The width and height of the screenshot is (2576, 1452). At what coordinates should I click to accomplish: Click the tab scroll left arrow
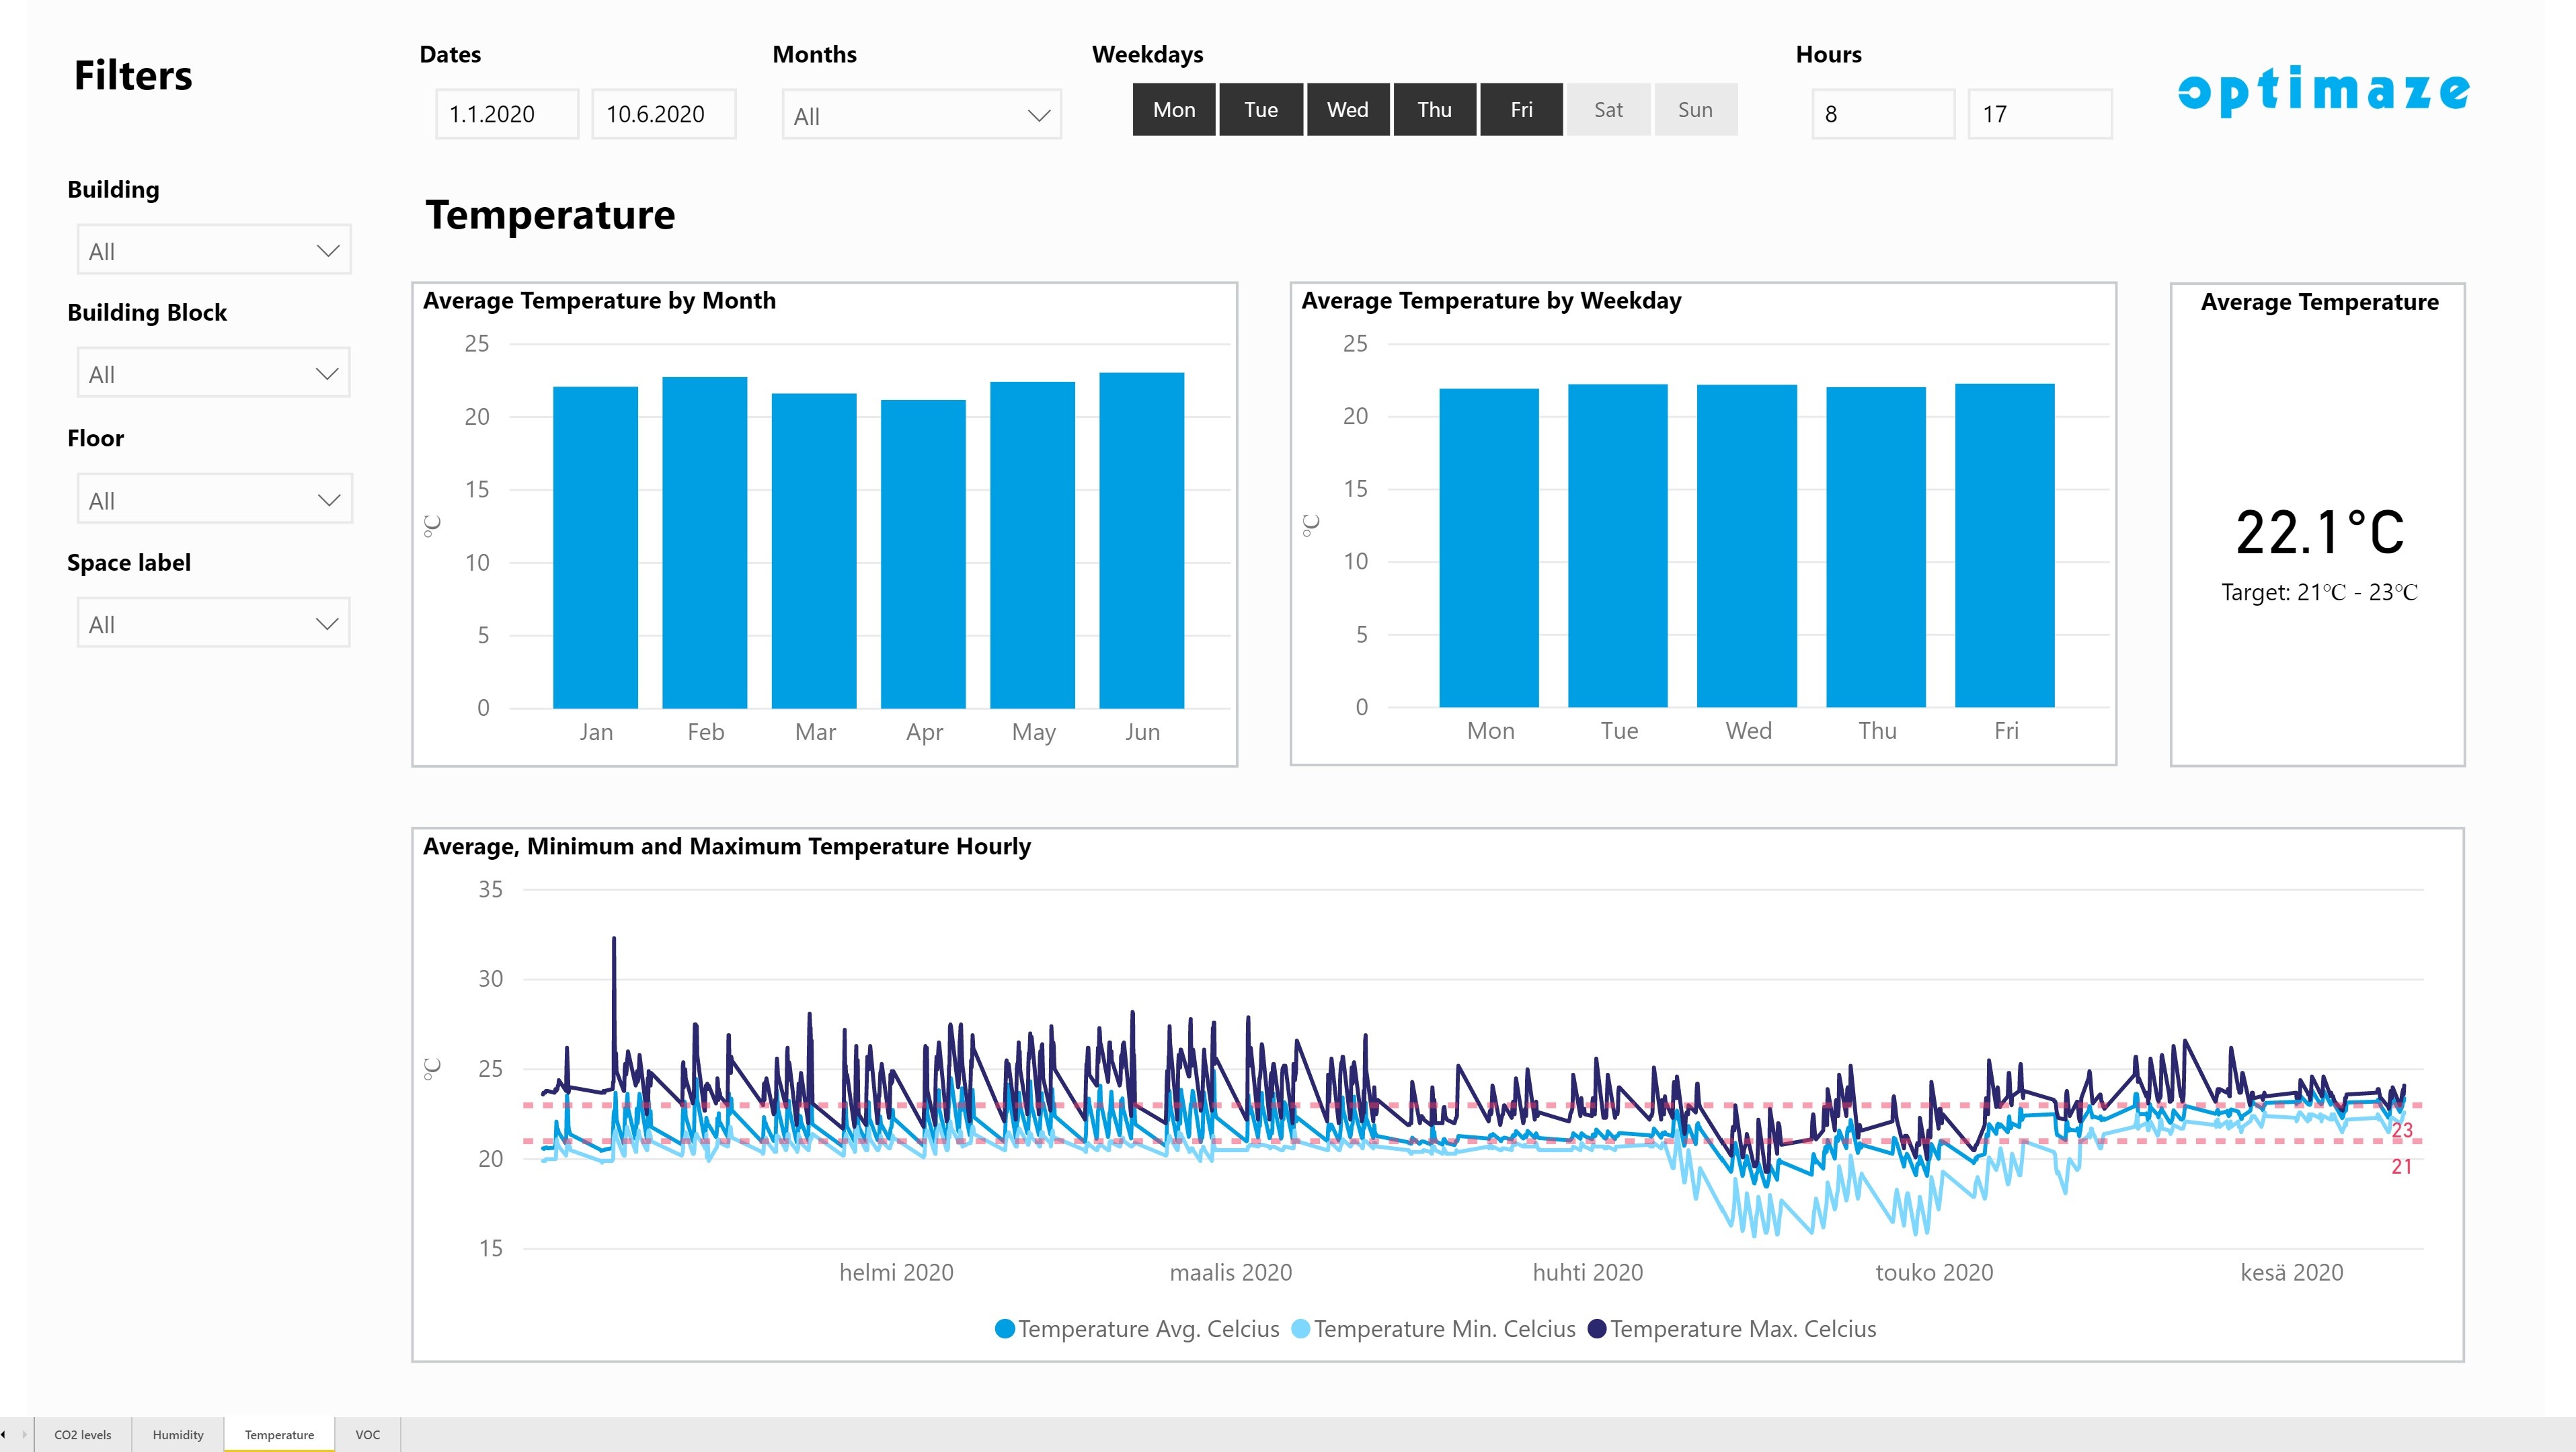pyautogui.click(x=4, y=1434)
